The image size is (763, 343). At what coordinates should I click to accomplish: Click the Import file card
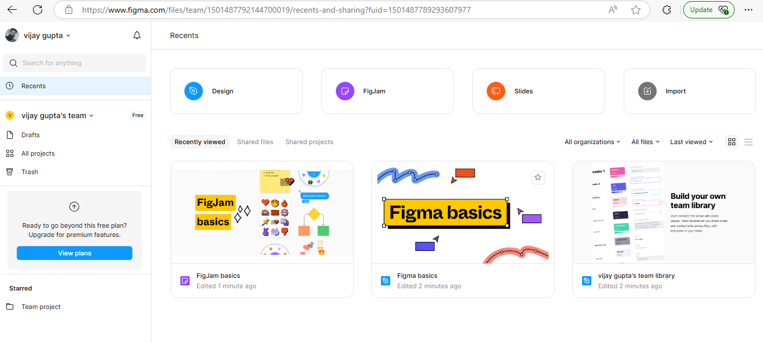(x=690, y=91)
